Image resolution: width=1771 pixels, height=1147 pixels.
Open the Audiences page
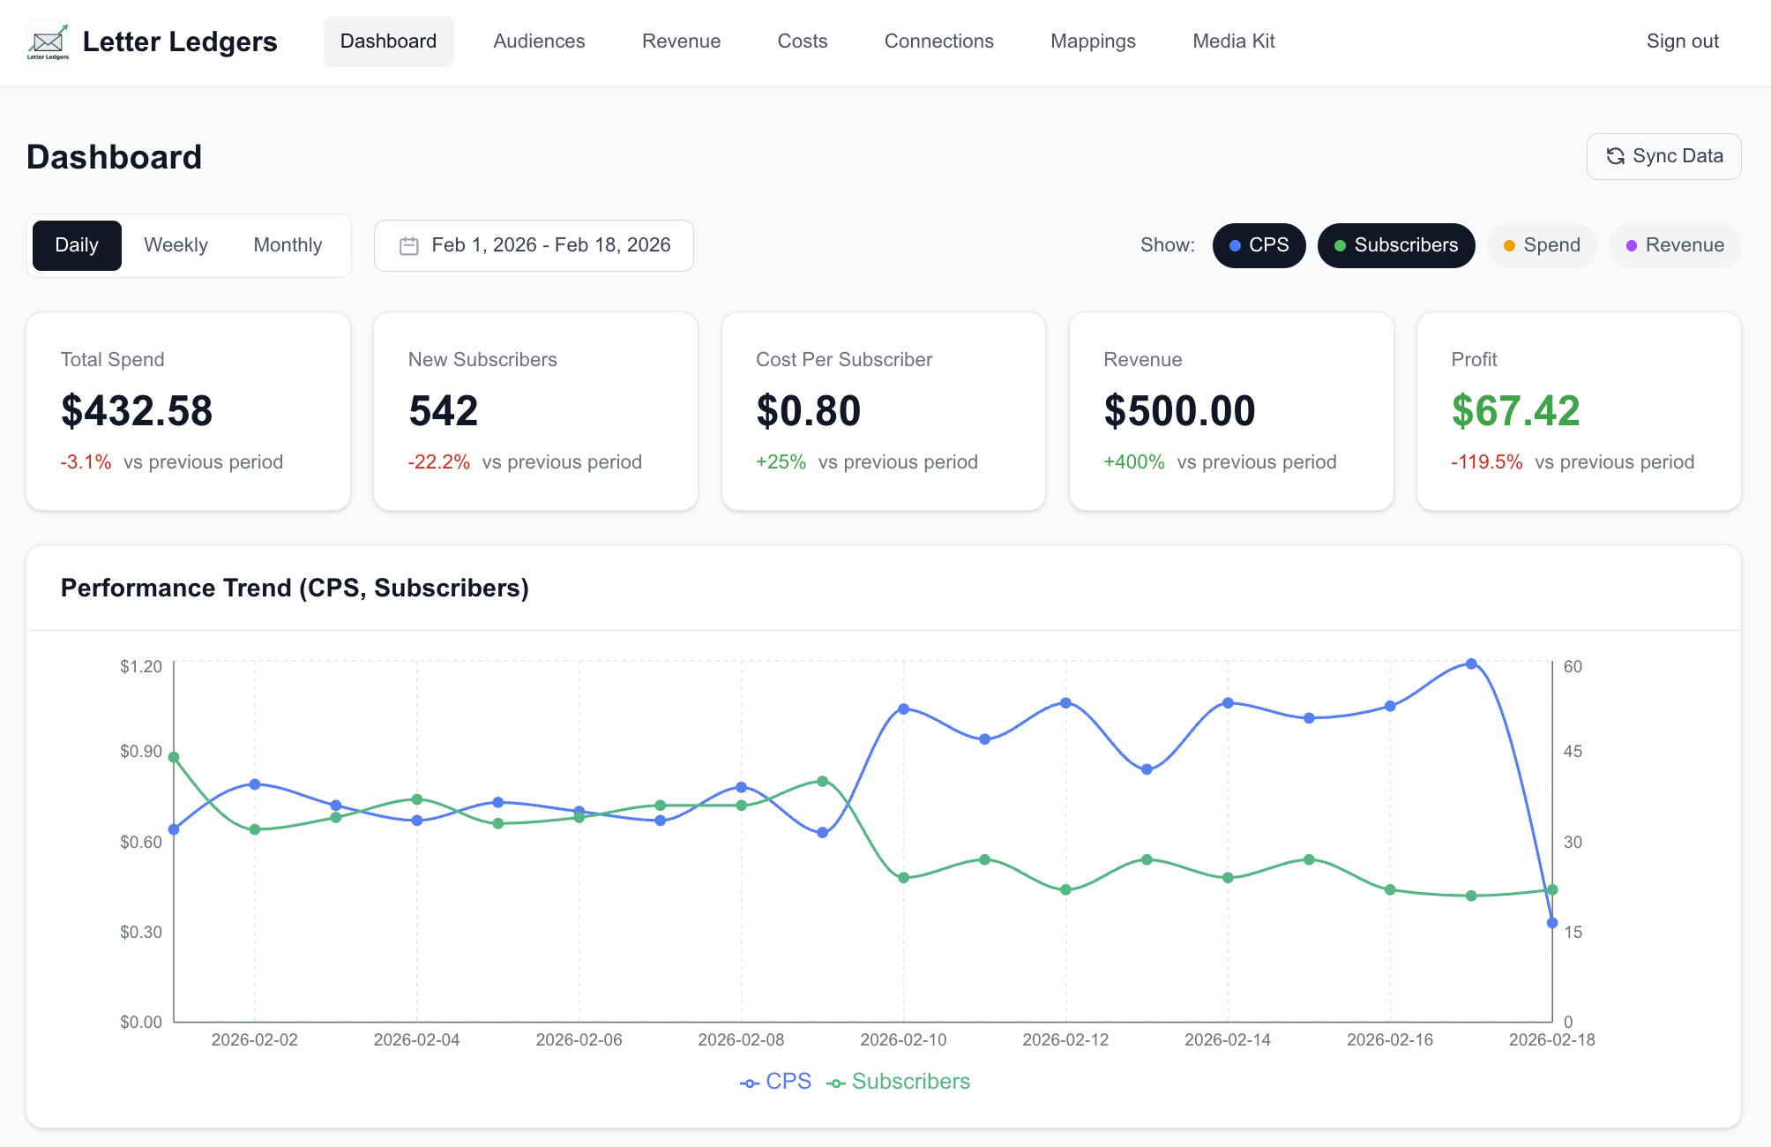pyautogui.click(x=538, y=41)
